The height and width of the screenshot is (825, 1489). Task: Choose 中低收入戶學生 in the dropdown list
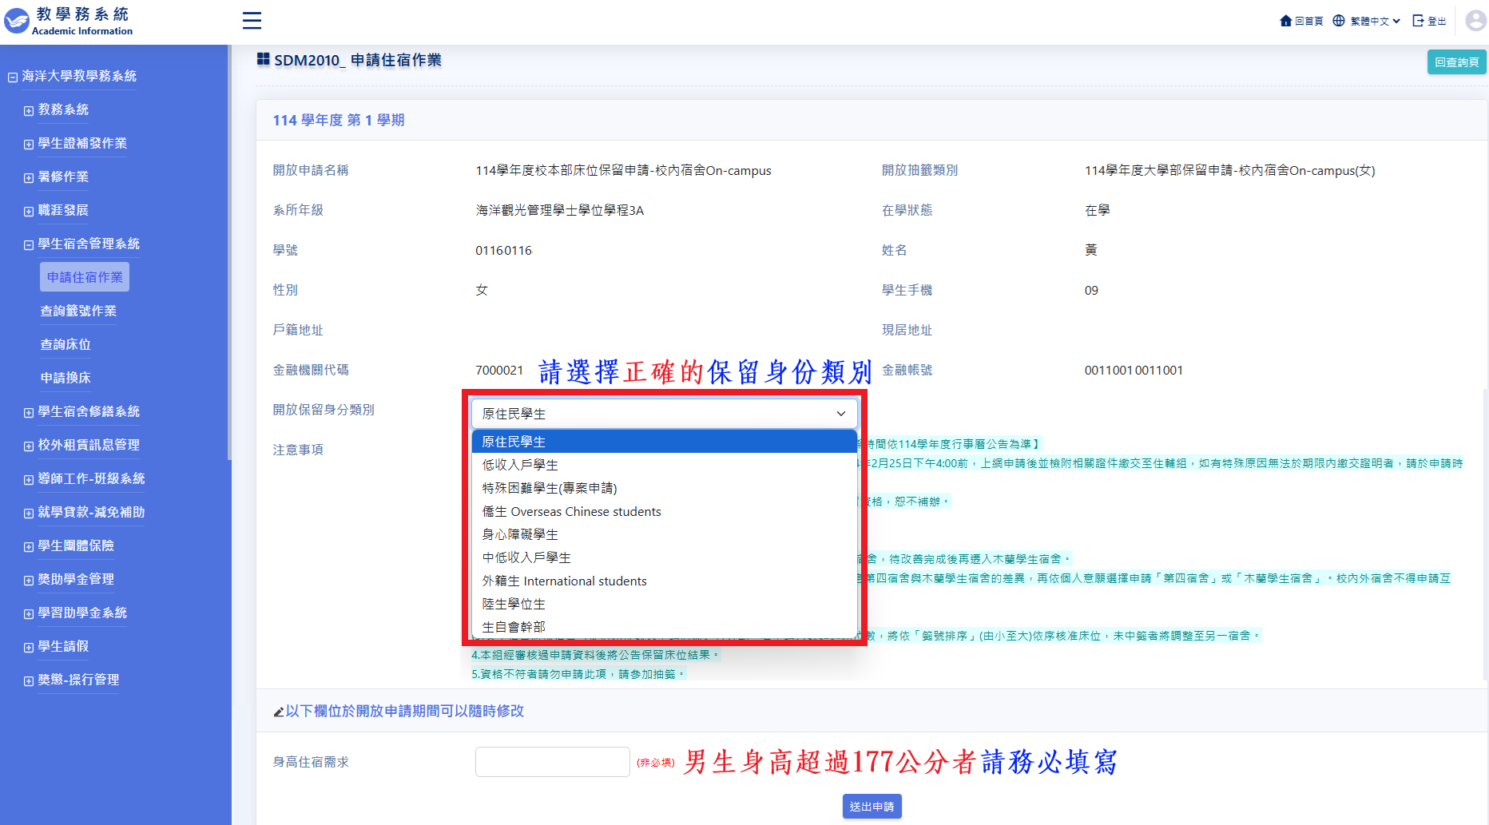tap(665, 557)
